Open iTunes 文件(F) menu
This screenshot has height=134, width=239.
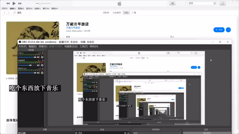point(4,9)
